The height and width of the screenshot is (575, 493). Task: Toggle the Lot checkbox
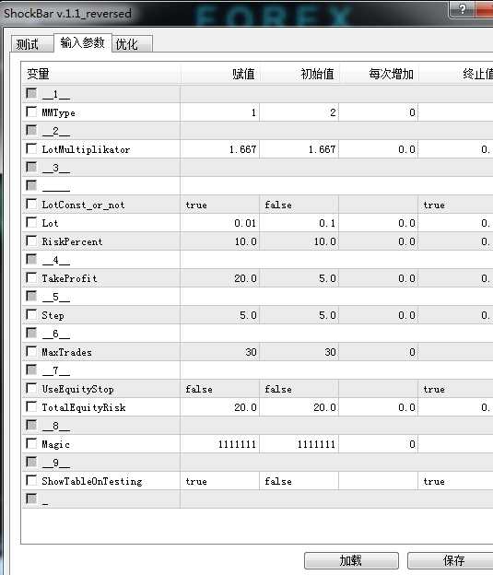coord(31,222)
